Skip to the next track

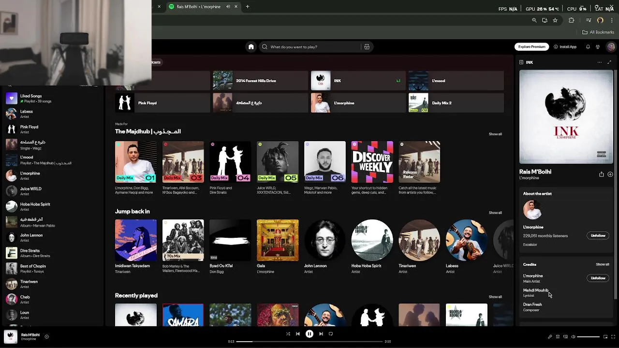[321, 333]
